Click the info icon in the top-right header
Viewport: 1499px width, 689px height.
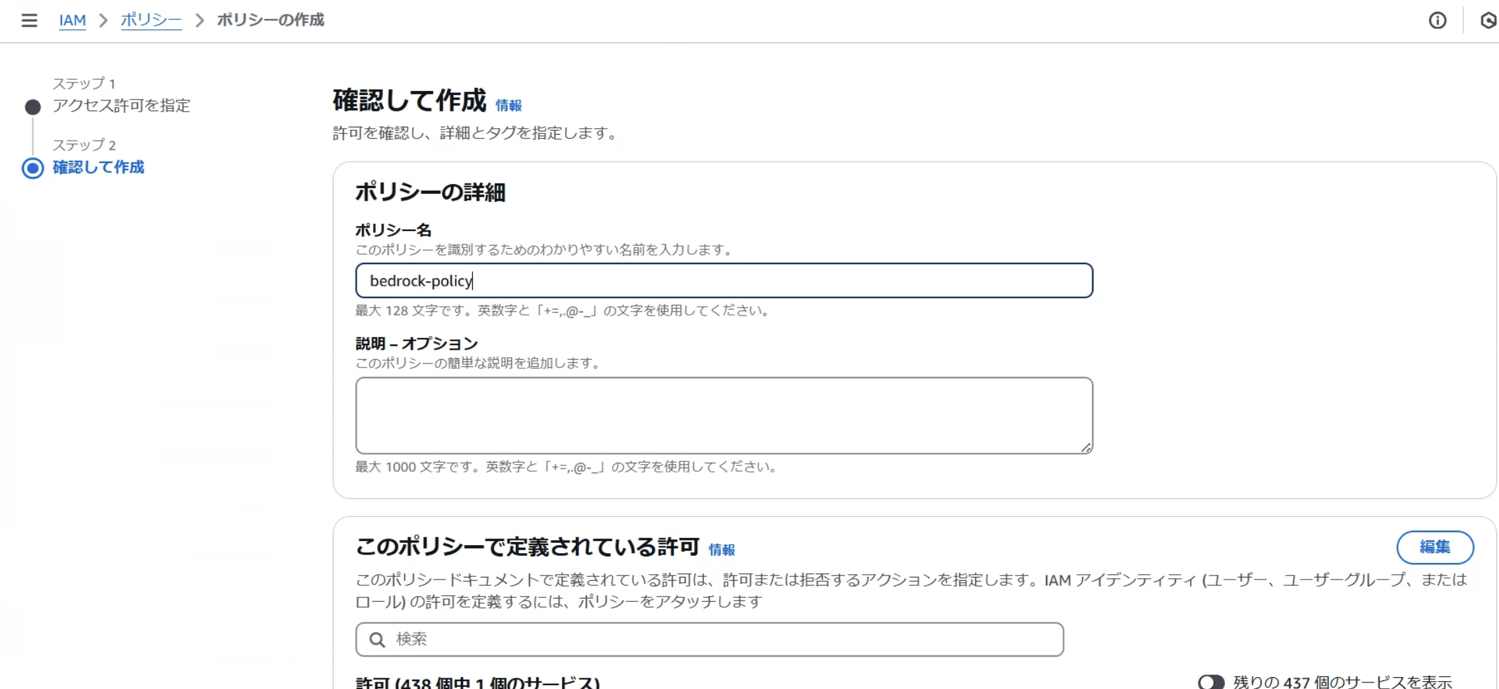(x=1438, y=21)
